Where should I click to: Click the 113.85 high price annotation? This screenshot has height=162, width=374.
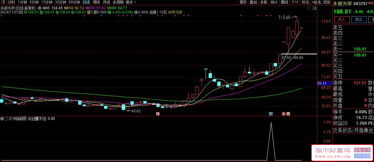[x=284, y=18]
